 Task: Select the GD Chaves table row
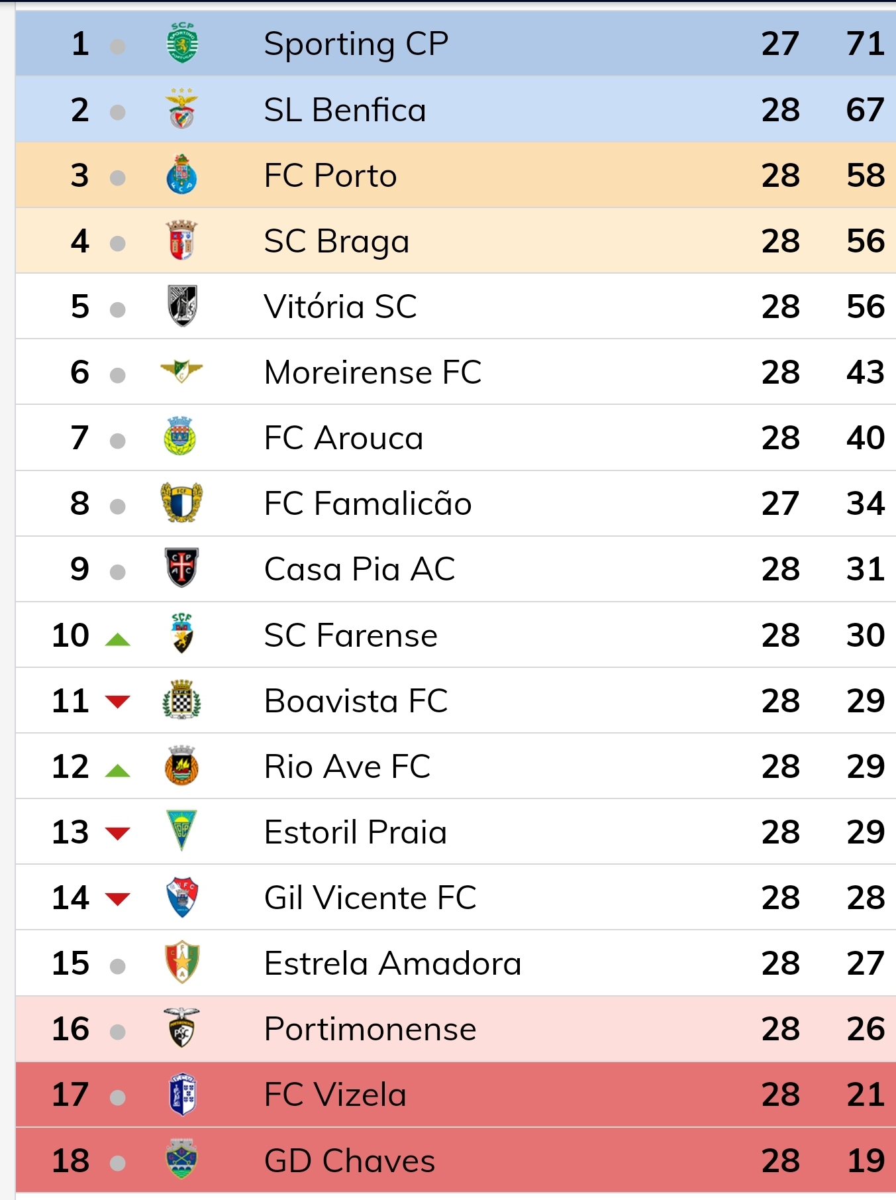[456, 1160]
